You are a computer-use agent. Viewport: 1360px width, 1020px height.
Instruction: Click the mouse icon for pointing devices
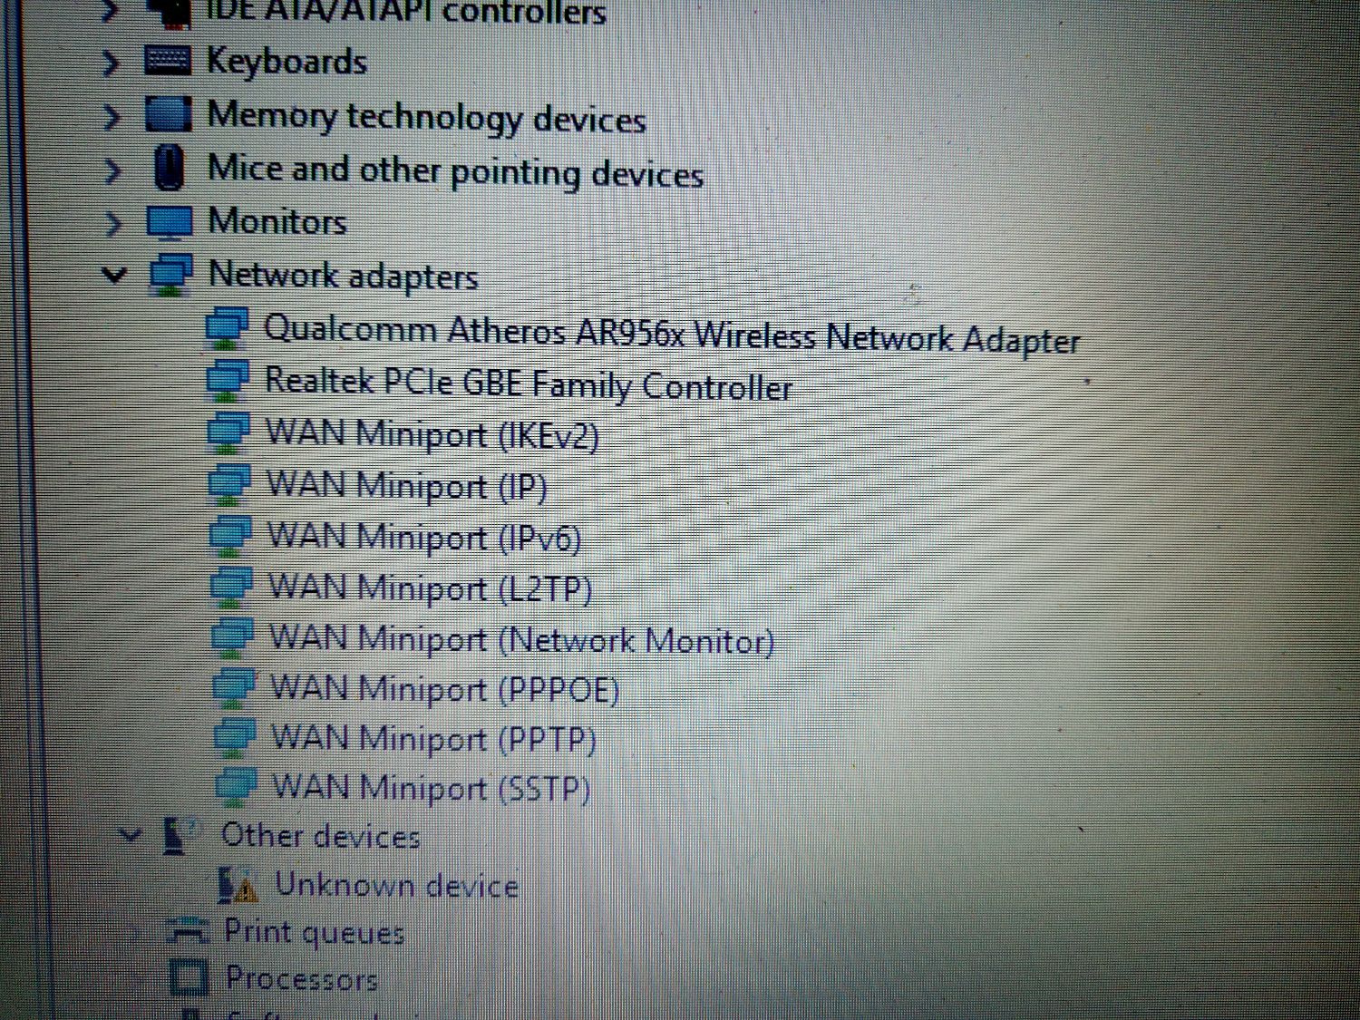point(170,168)
